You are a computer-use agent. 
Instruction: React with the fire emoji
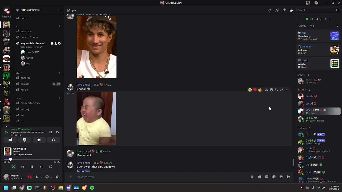click(x=260, y=90)
